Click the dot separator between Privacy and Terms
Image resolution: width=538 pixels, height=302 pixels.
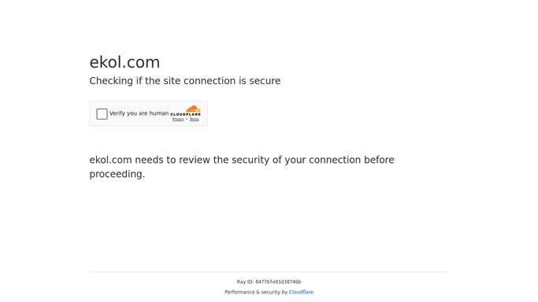click(187, 120)
